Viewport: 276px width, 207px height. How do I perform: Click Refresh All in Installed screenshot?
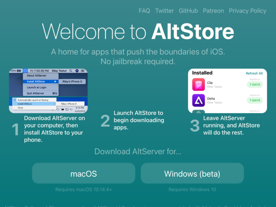(254, 73)
